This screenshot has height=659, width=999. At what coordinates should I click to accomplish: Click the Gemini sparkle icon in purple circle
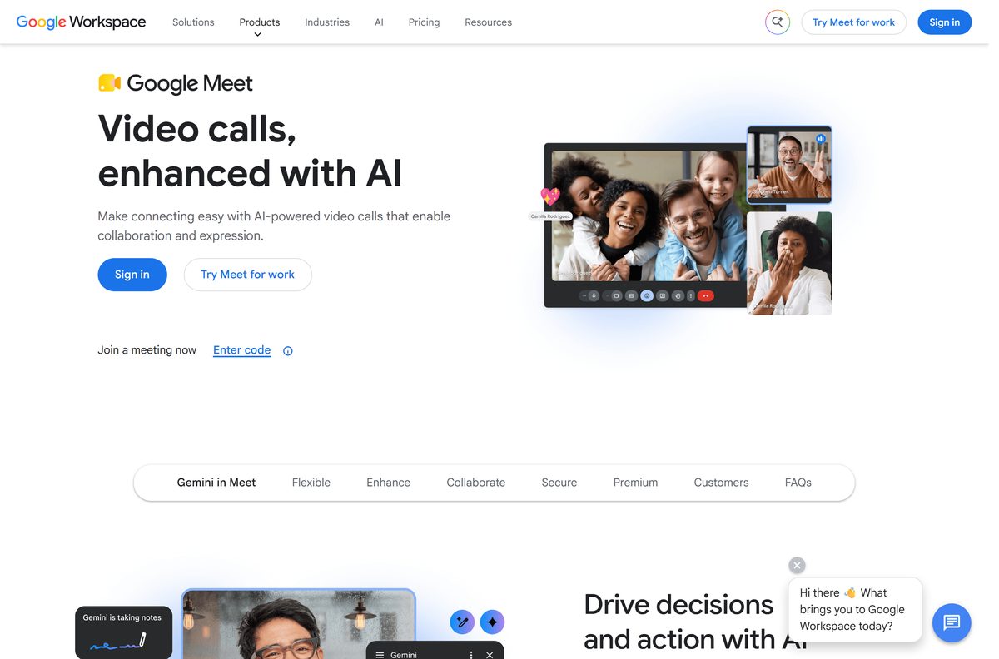pos(493,622)
